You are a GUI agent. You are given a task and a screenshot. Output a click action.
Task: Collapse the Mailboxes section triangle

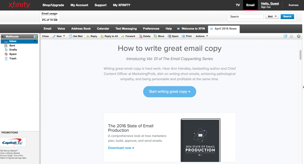[2, 37]
